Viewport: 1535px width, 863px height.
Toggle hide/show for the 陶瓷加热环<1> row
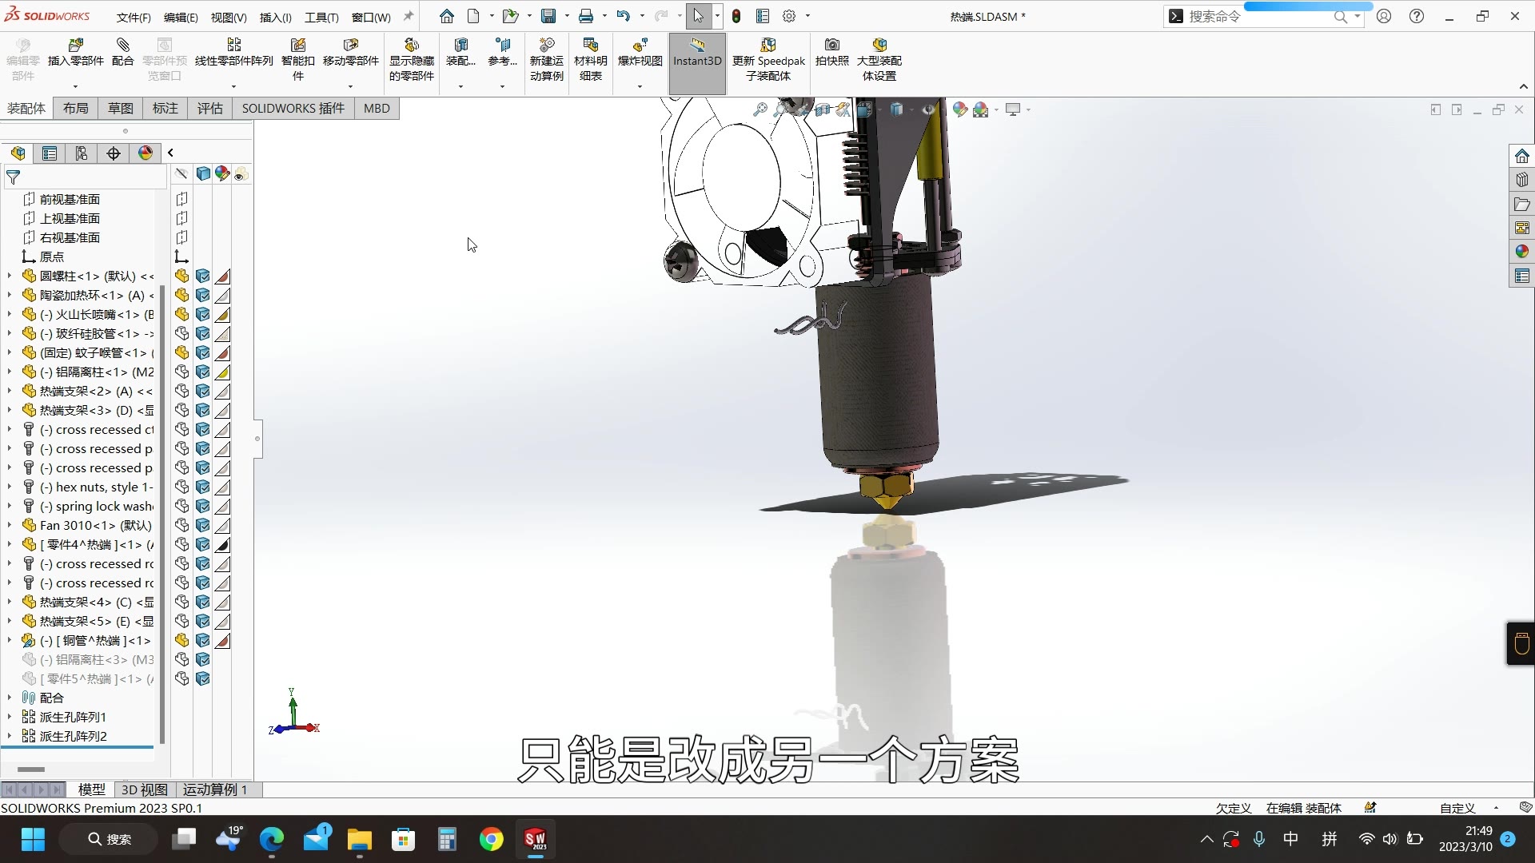tap(182, 295)
